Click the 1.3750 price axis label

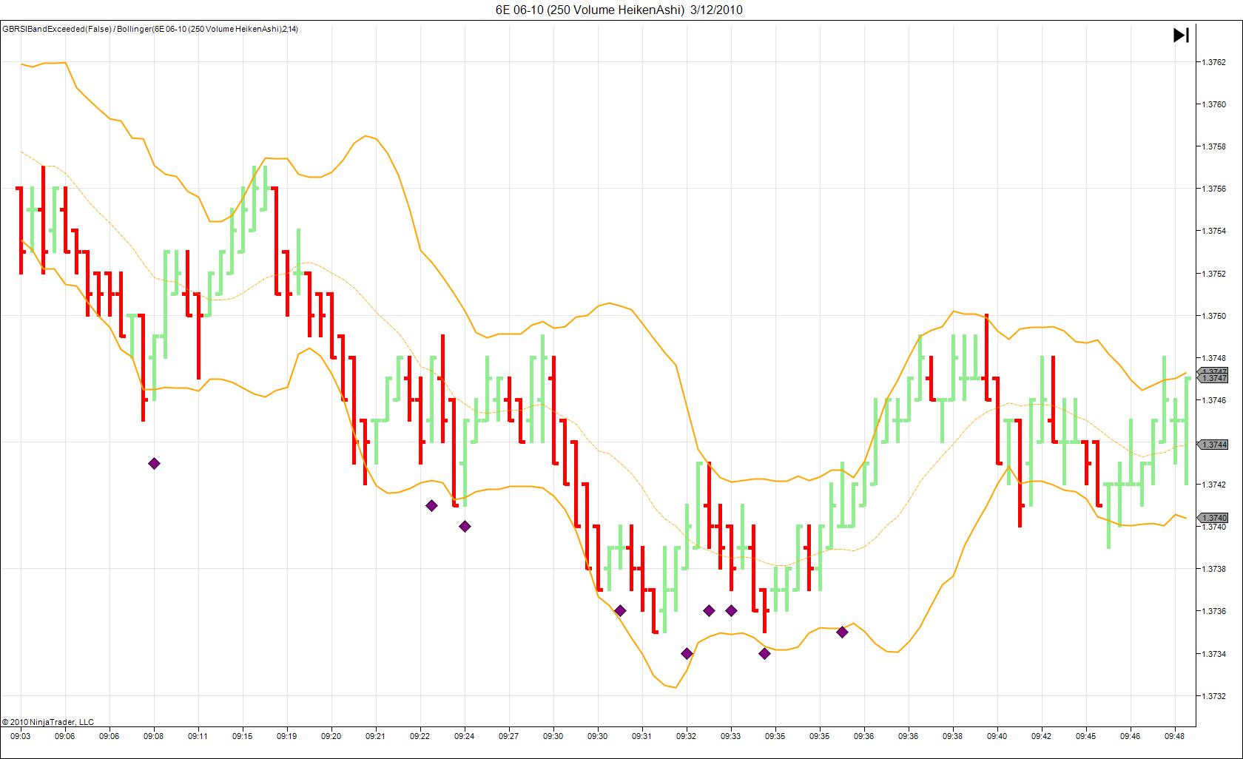tap(1213, 316)
